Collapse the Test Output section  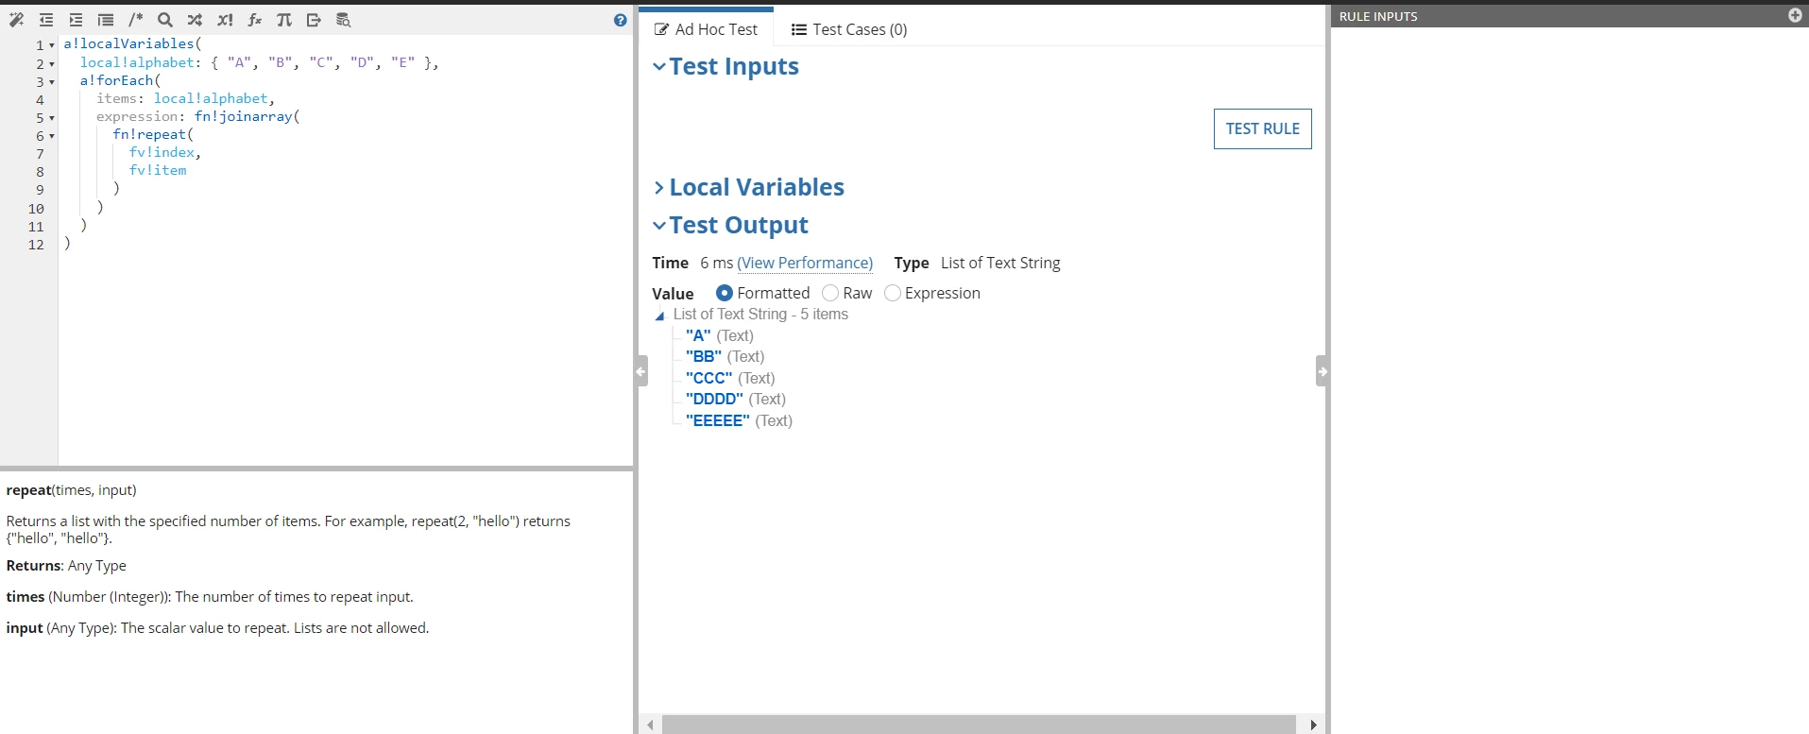coord(659,225)
